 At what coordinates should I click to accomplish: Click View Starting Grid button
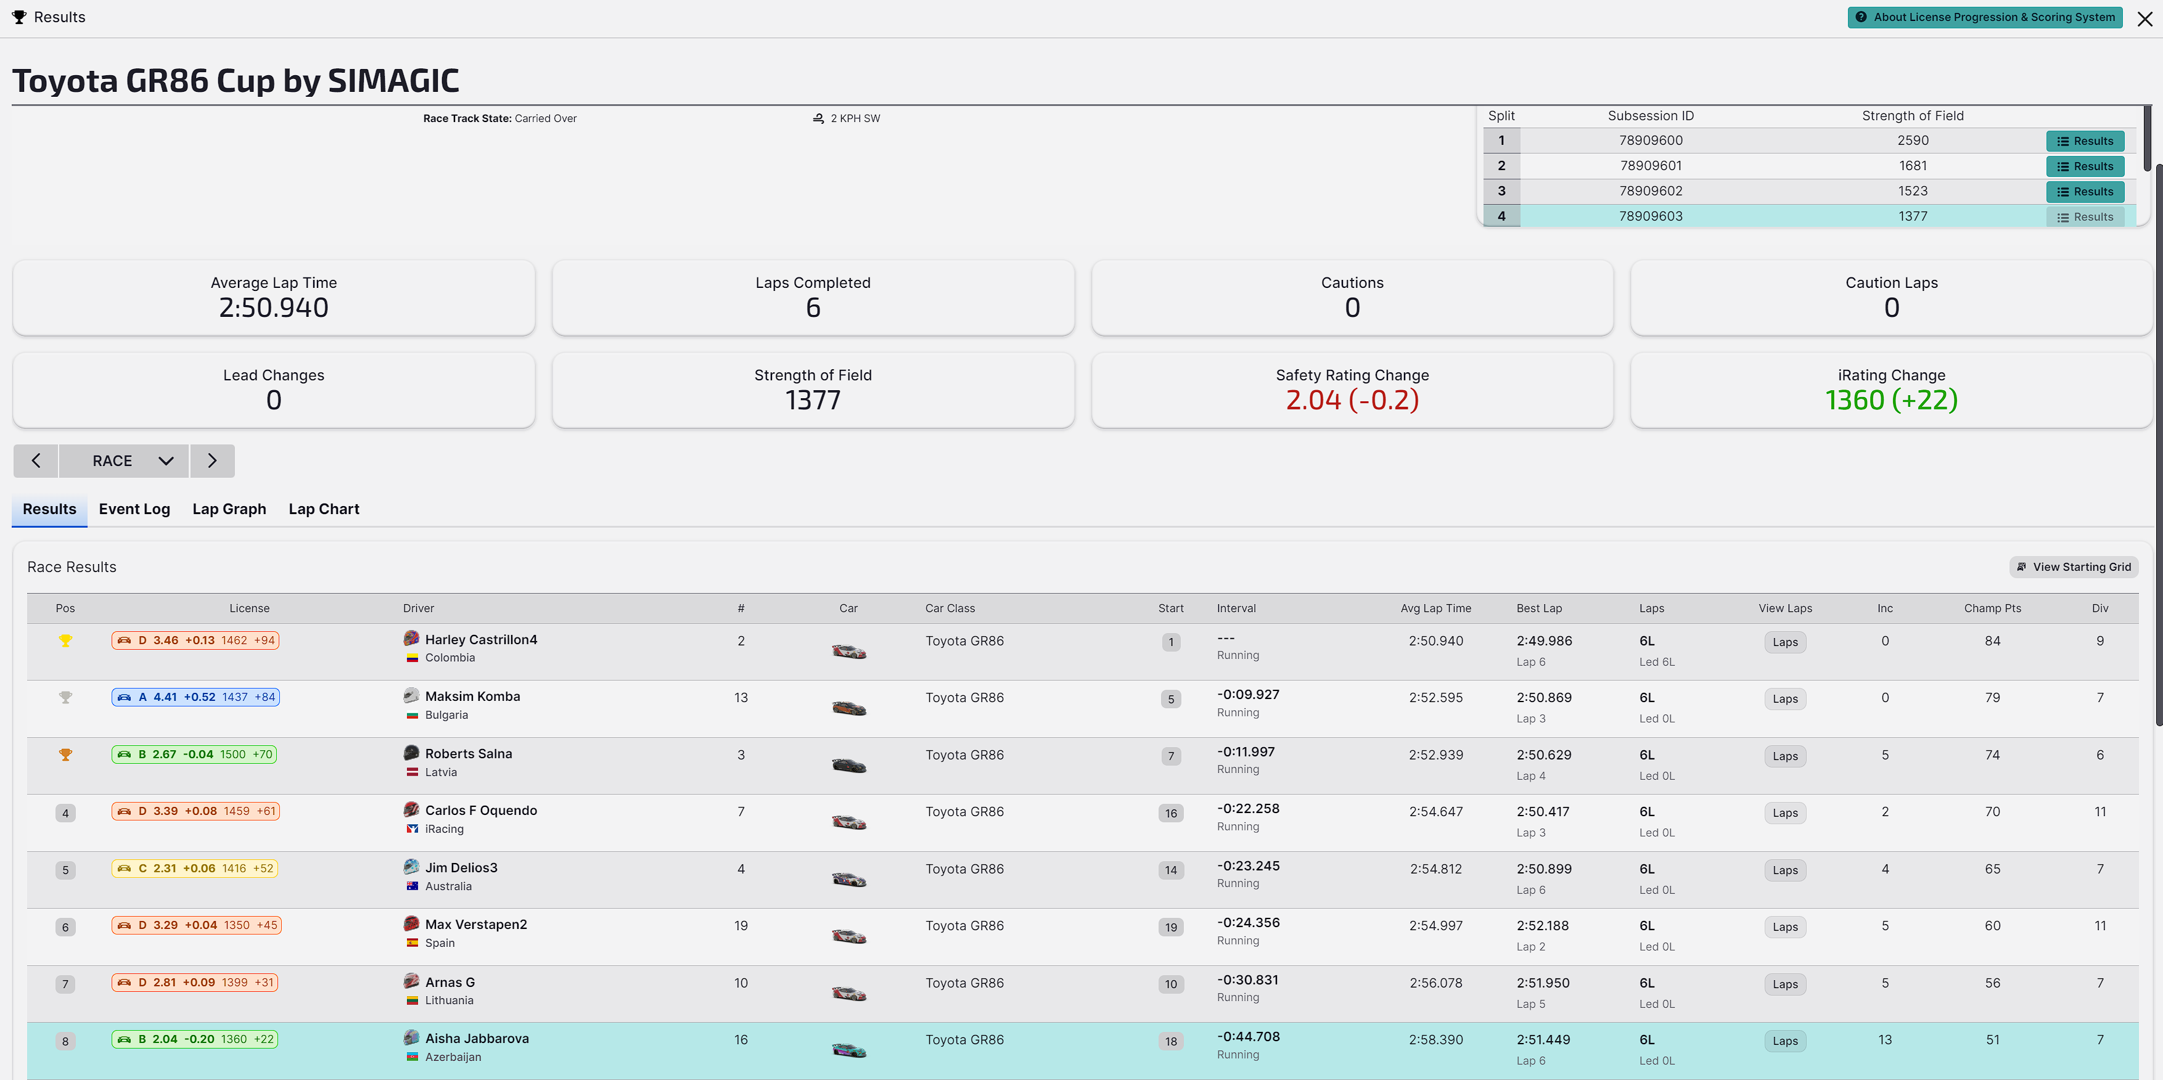coord(2073,567)
